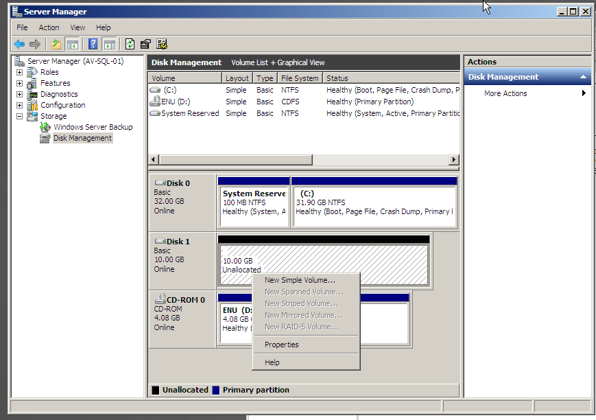Click the Back arrow toolbar icon
Viewport: 596px width, 420px height.
pyautogui.click(x=19, y=44)
